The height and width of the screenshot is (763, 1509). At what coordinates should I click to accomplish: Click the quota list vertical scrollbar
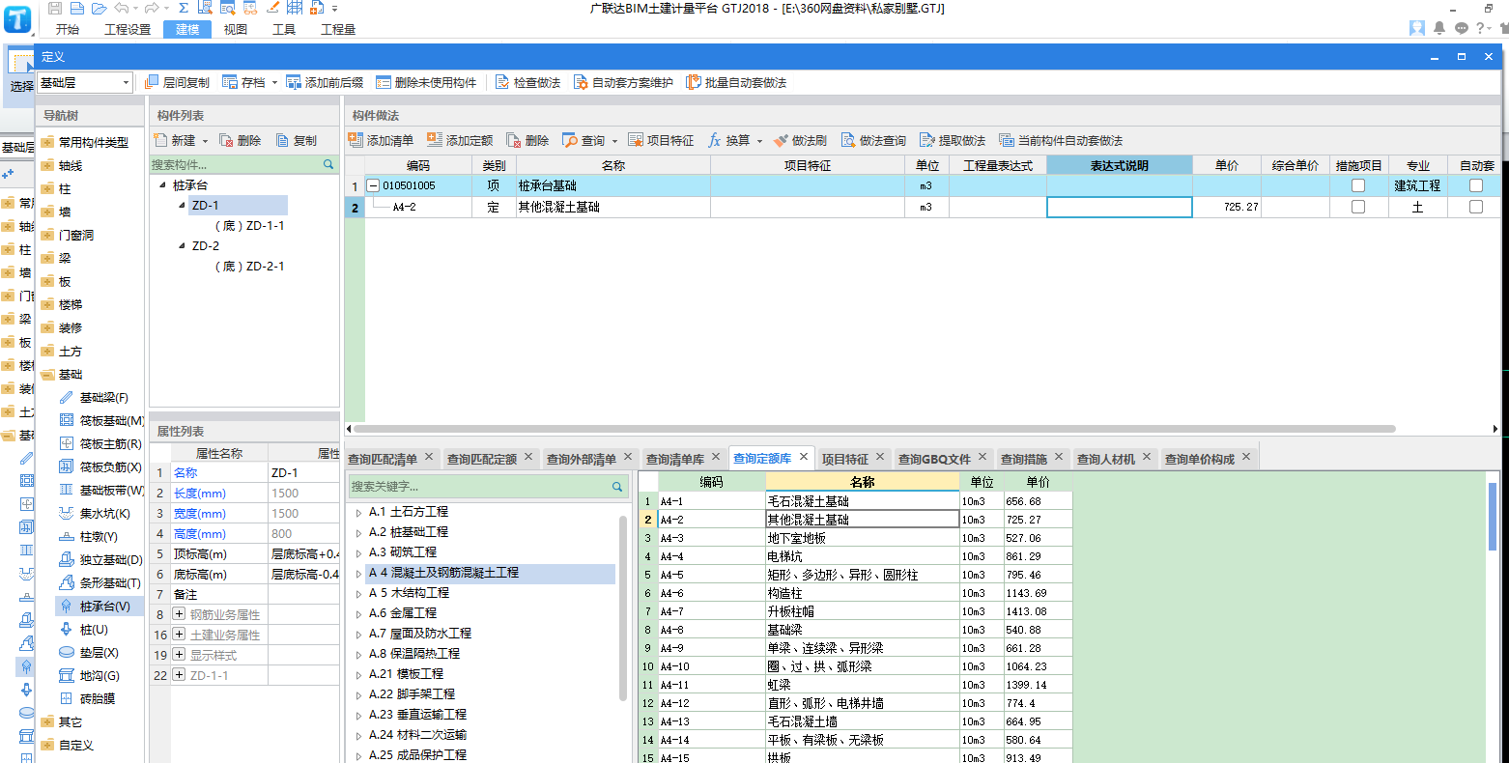[1493, 516]
